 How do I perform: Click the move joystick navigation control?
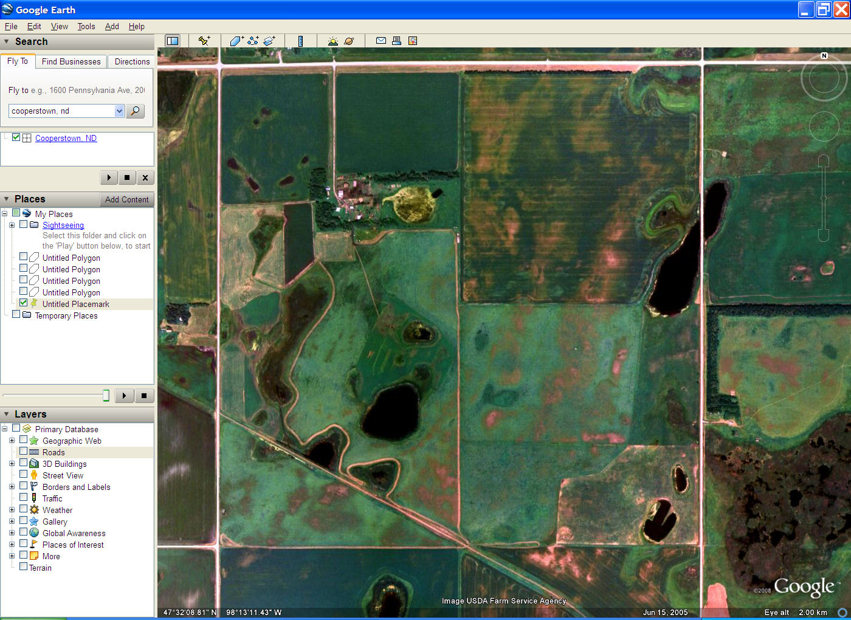tap(824, 126)
